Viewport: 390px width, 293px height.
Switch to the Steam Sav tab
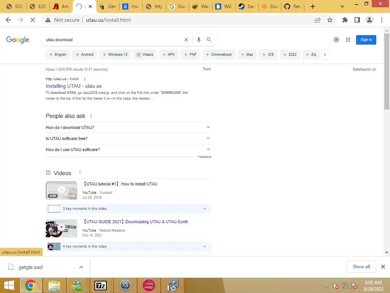pos(247,6)
